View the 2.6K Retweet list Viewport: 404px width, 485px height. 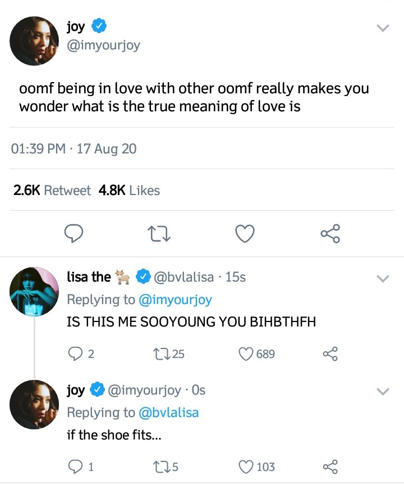pos(52,191)
